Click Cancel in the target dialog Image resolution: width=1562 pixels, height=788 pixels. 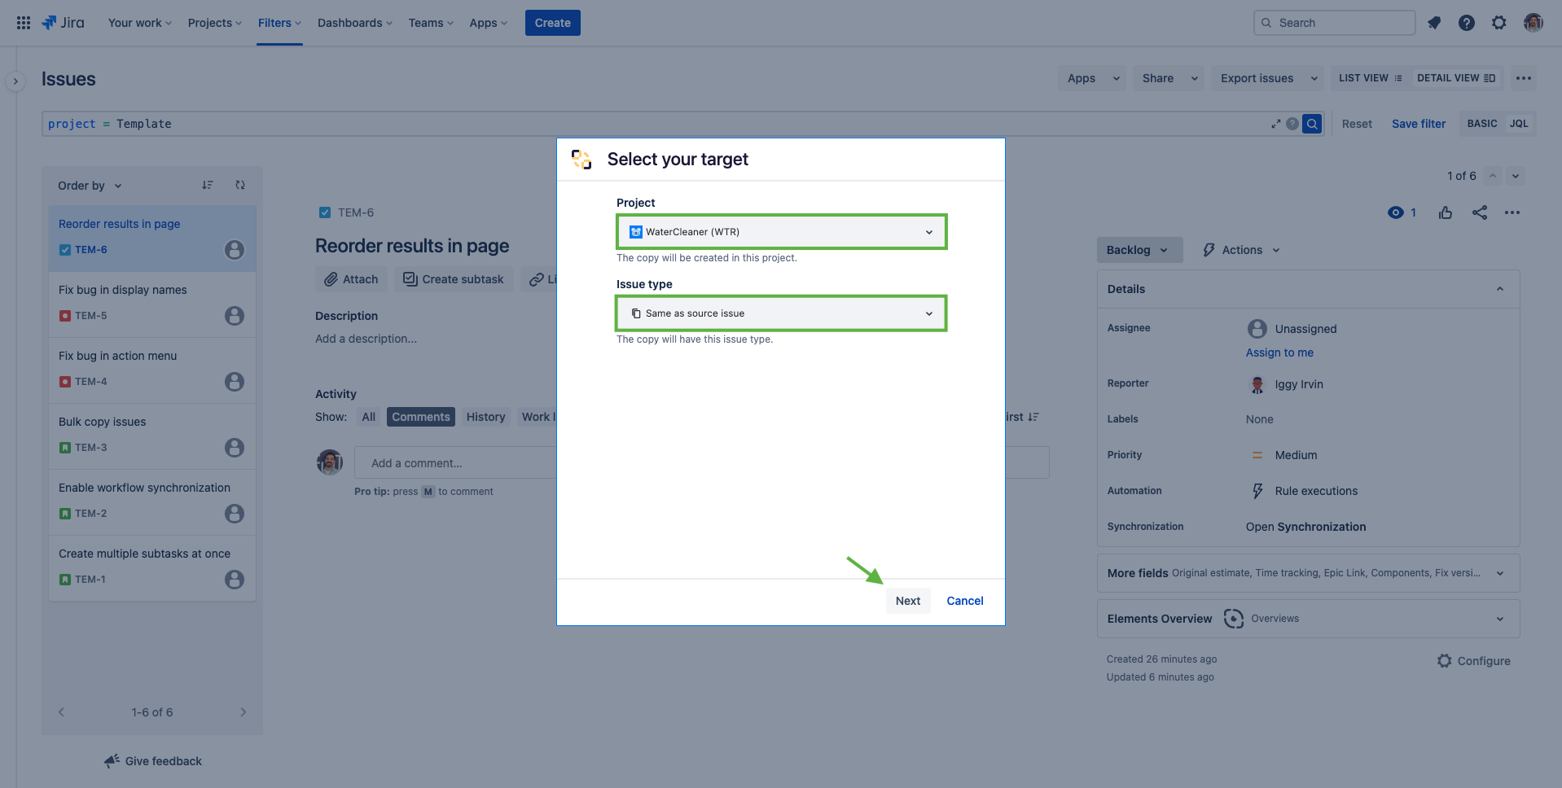tap(964, 601)
